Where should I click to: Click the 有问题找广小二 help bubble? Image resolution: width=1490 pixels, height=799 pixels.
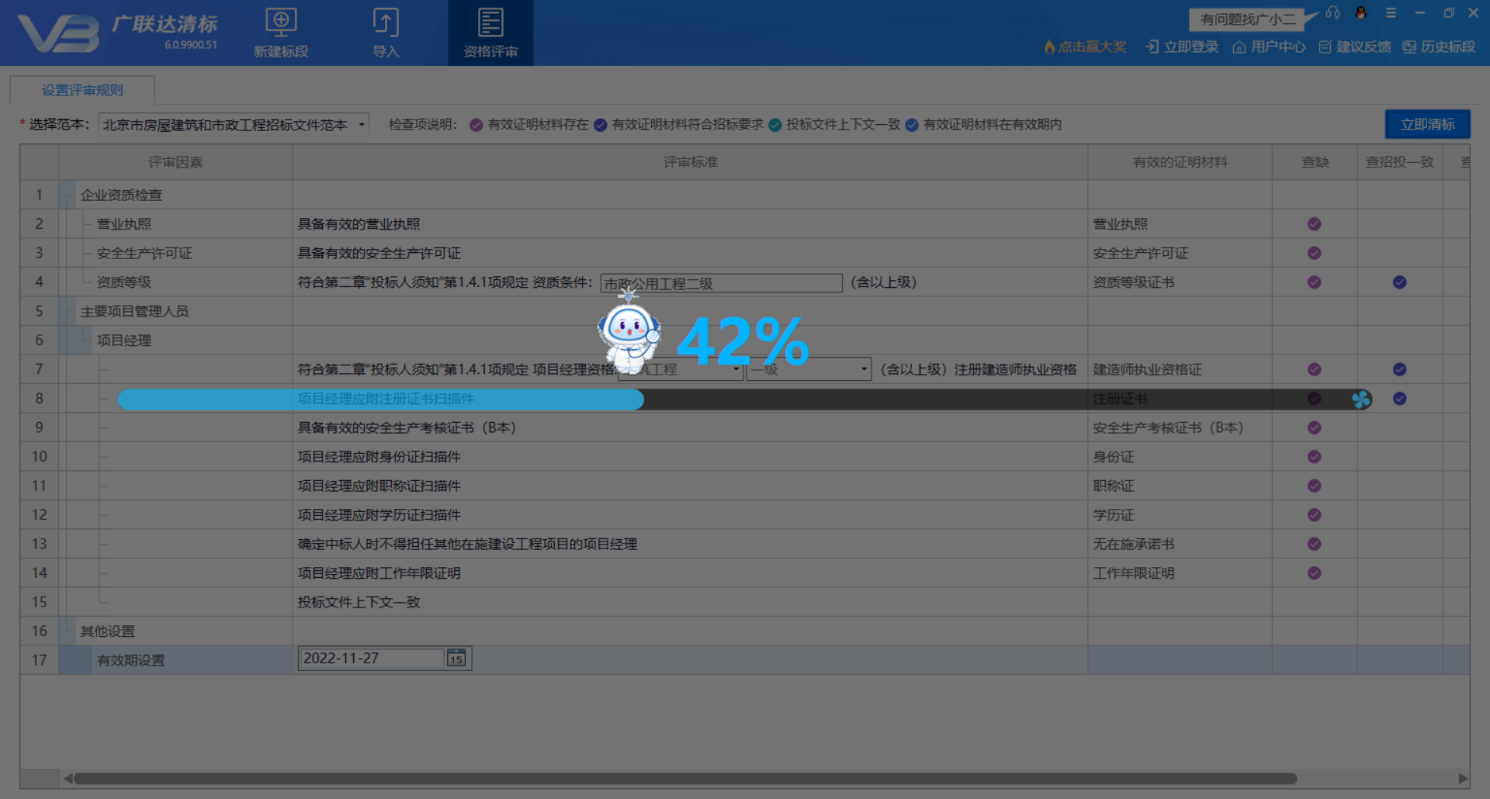pyautogui.click(x=1248, y=19)
